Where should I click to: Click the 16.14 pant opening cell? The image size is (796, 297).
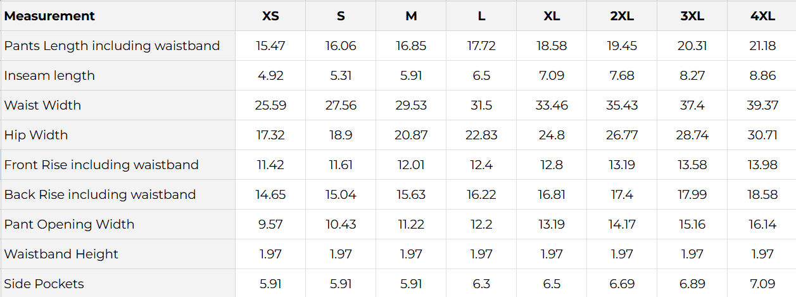coord(762,224)
